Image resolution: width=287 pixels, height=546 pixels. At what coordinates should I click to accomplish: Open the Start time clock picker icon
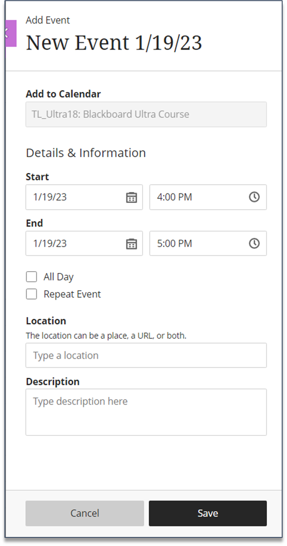coord(254,197)
